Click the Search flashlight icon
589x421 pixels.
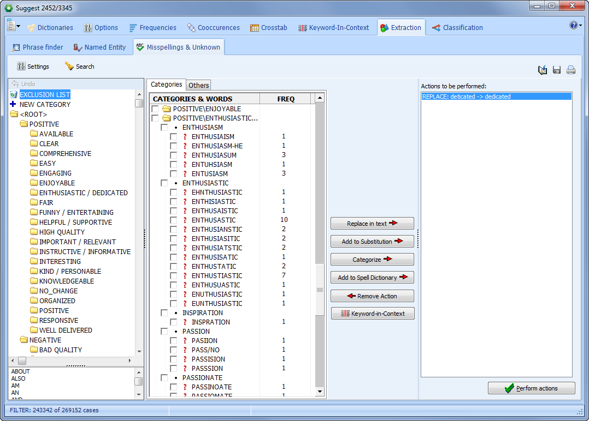[69, 67]
